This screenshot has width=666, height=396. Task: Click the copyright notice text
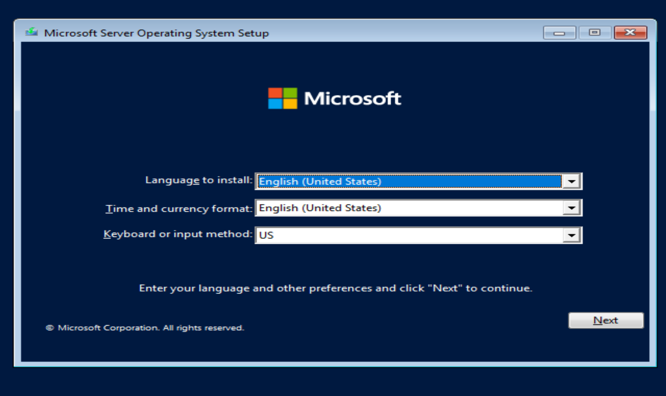coord(151,328)
